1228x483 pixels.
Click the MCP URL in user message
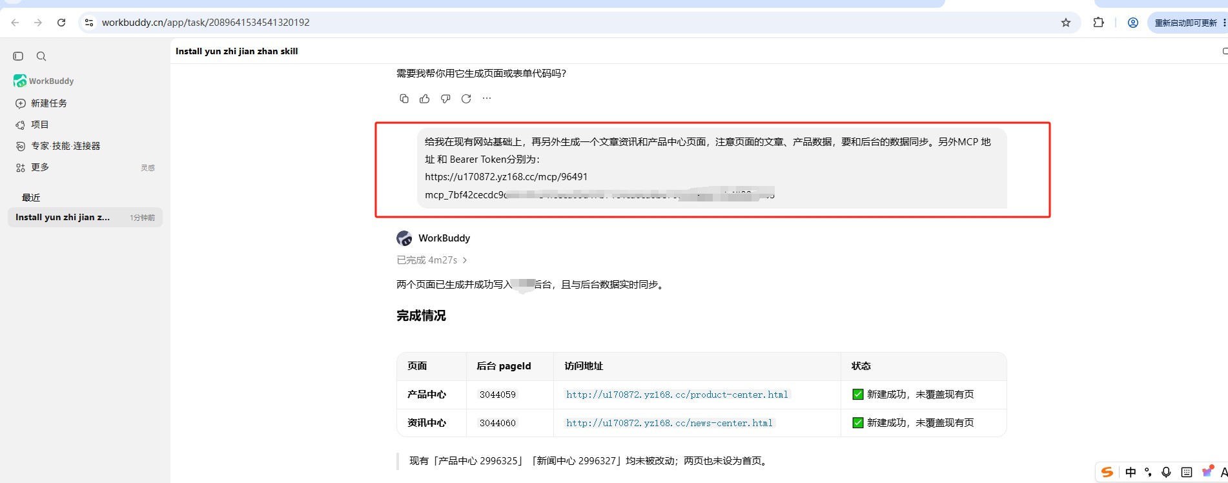pos(506,177)
